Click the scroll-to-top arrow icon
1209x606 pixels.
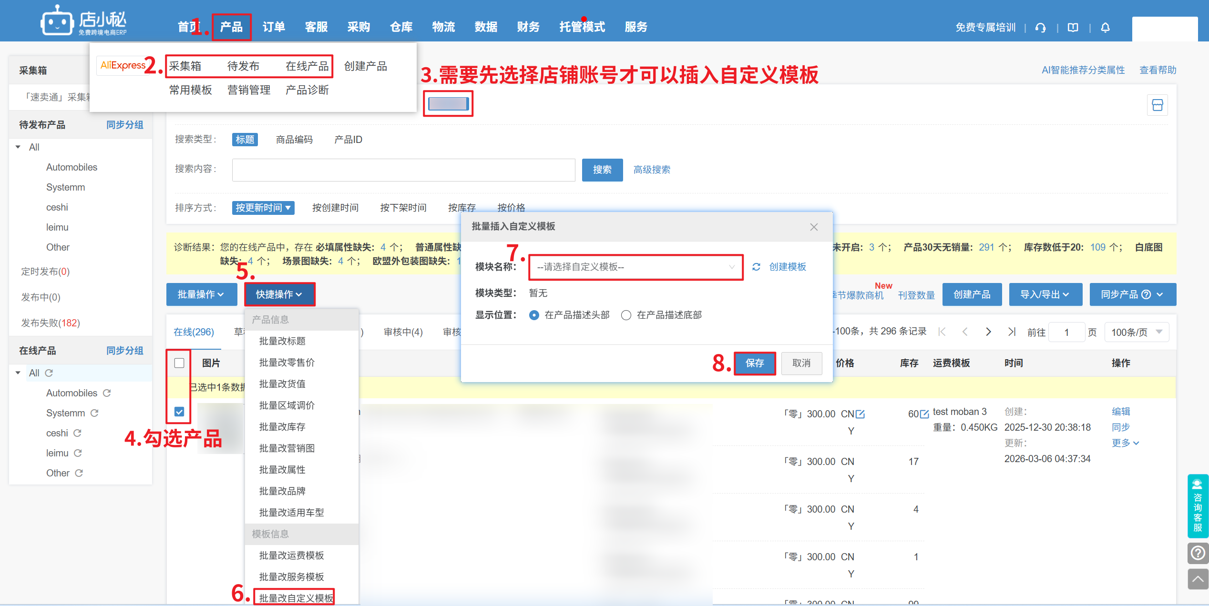click(1198, 579)
